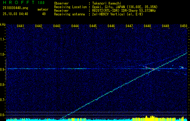Click the kHz axis unit label

(x=3, y=25)
